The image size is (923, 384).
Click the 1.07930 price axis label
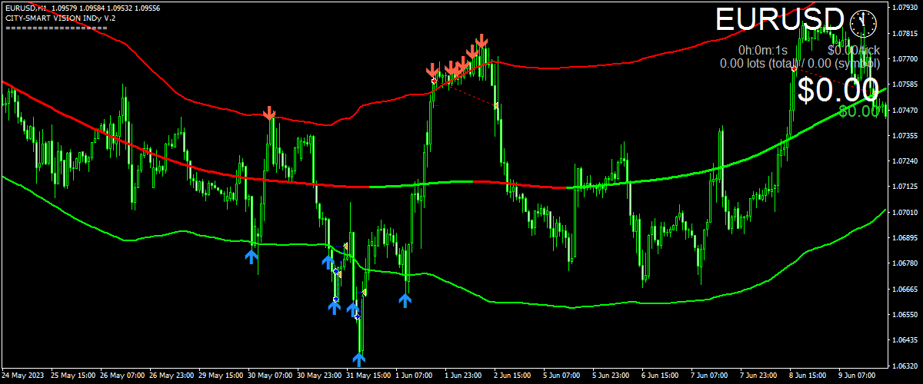[x=906, y=8]
